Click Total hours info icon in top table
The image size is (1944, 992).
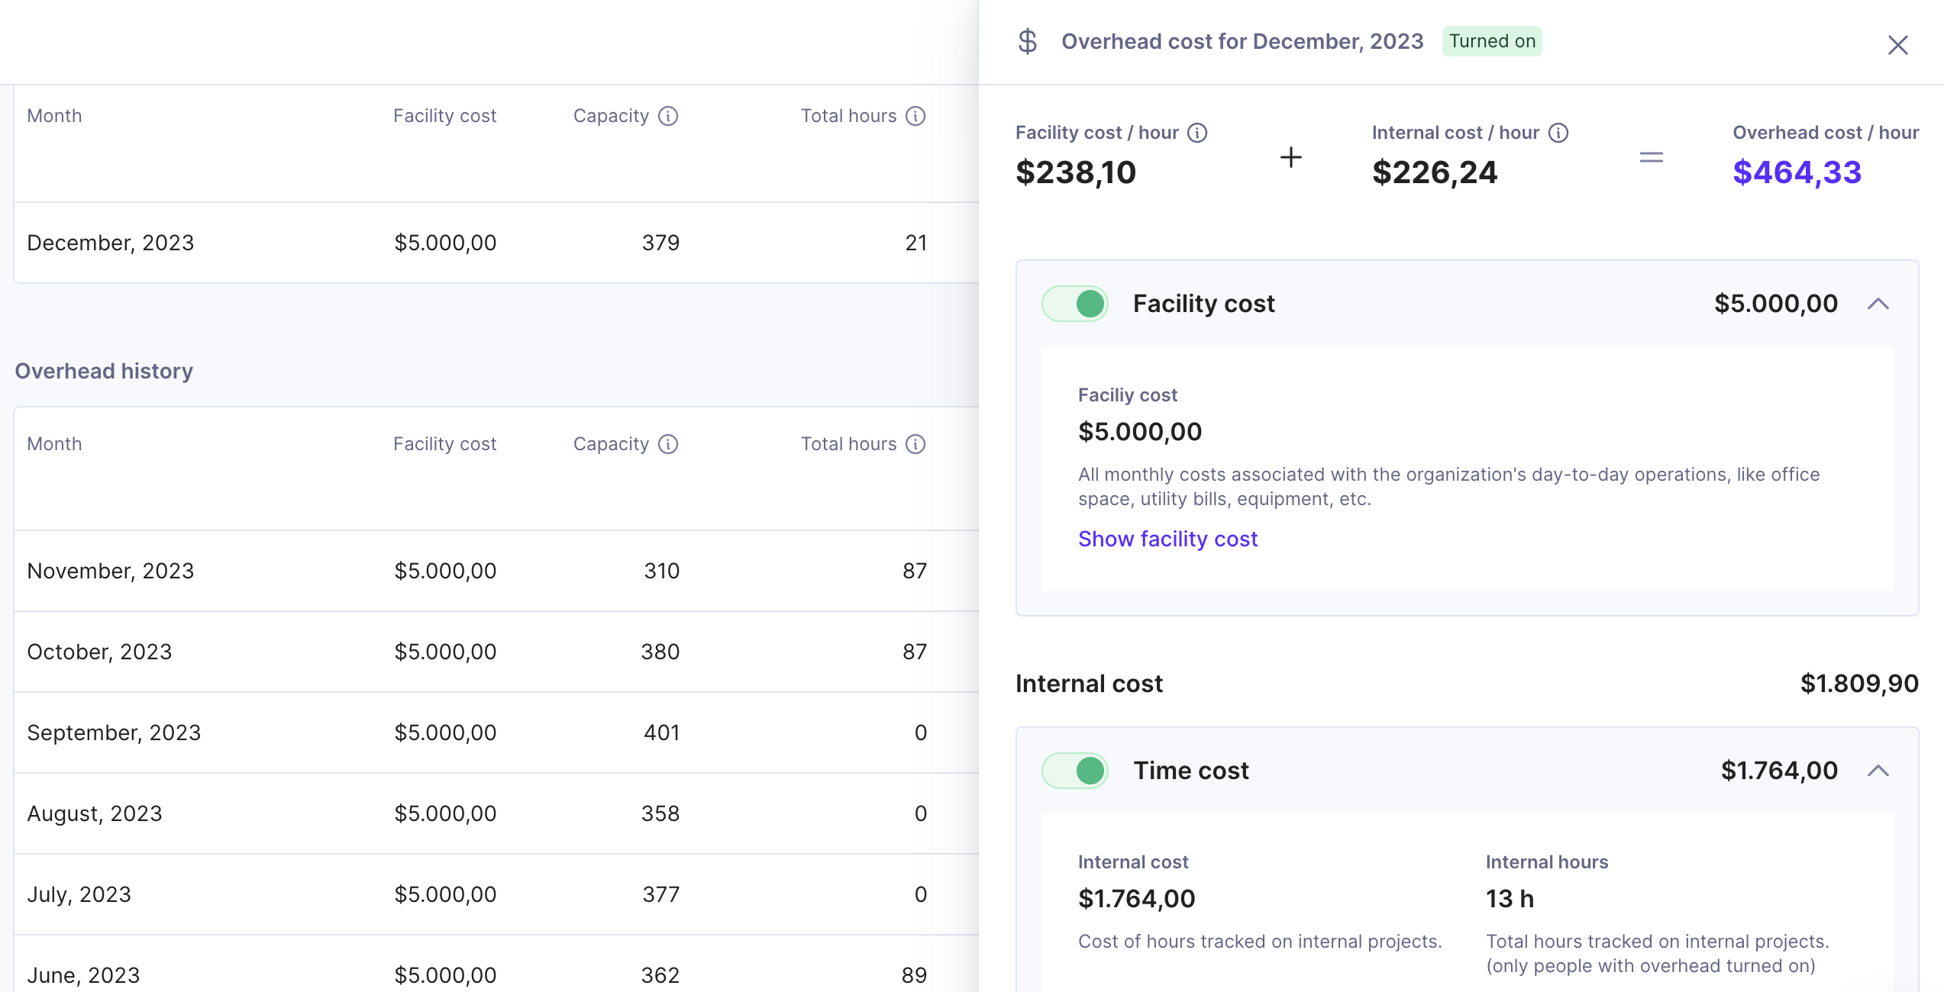[x=915, y=116]
